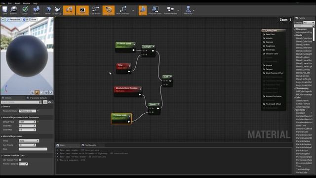Click the Browse toolbar icon
This screenshot has height=178, width=316.
pyautogui.click(x=13, y=10)
